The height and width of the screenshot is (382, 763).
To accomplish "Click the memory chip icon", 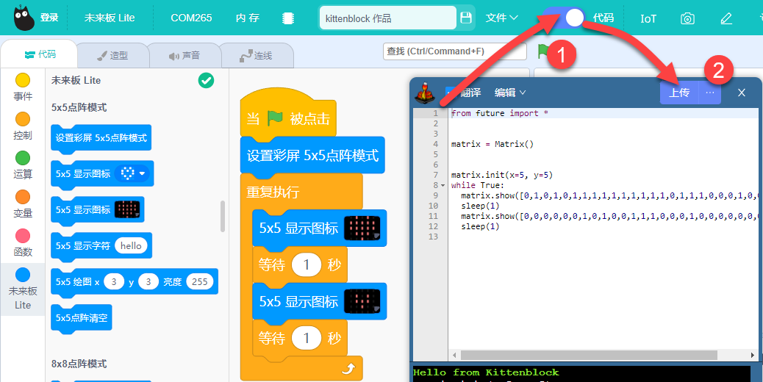I will tap(288, 18).
